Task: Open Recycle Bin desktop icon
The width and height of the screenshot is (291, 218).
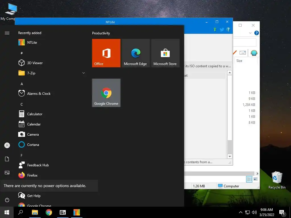Action: [x=277, y=180]
